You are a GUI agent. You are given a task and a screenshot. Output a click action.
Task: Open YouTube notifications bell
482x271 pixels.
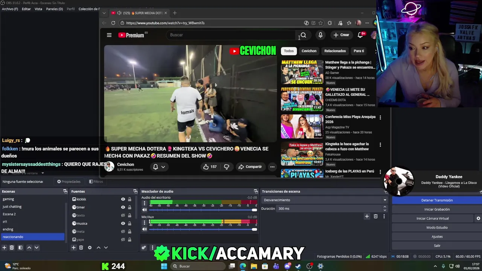pyautogui.click(x=360, y=35)
